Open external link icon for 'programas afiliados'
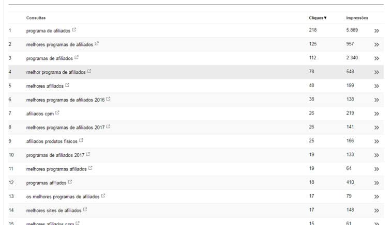Image resolution: width=392 pixels, height=225 pixels. pos(70,182)
